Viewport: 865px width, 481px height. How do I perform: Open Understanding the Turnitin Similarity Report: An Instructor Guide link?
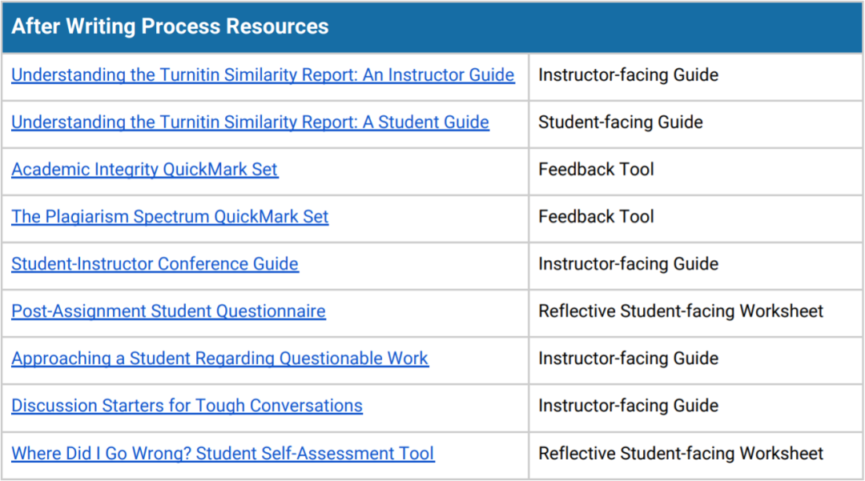pyautogui.click(x=263, y=75)
